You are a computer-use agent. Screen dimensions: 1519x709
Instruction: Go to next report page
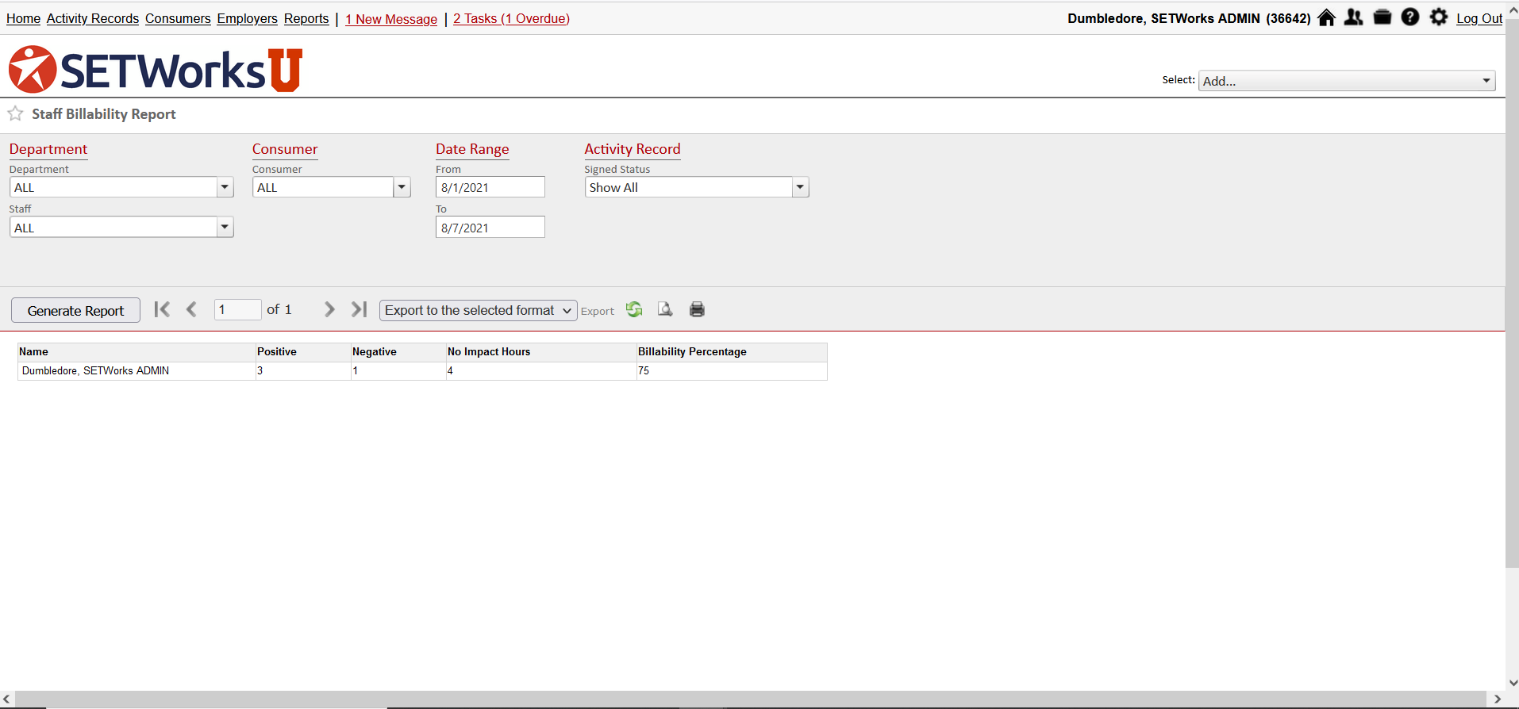click(329, 309)
